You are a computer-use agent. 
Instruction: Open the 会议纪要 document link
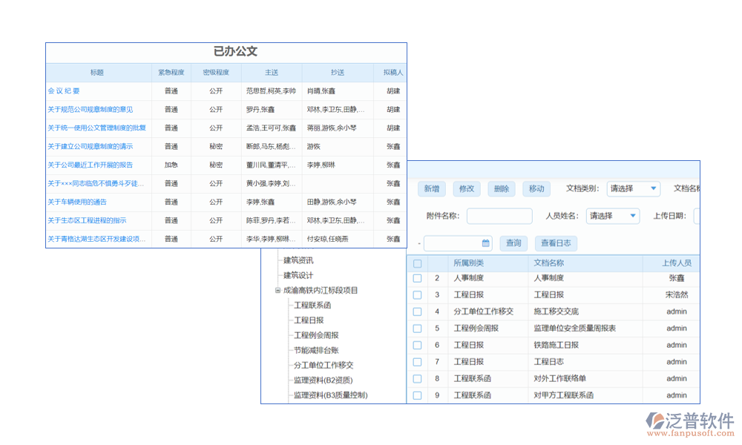64,90
